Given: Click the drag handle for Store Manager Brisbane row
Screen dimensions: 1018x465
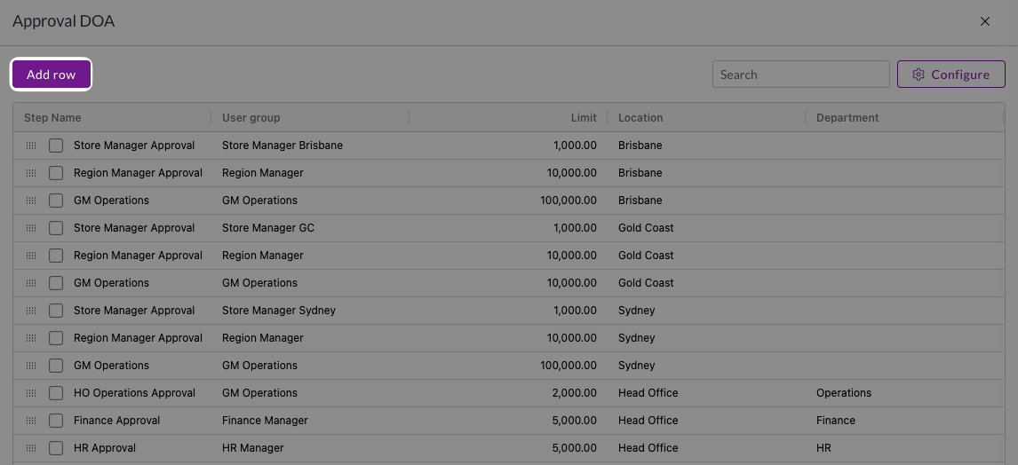Looking at the screenshot, I should pos(31,146).
